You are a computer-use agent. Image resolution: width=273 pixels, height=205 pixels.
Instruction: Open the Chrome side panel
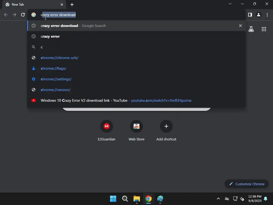tap(250, 15)
